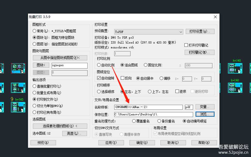251x157 pixels.
Task: Click the 浏览 button for save location
Action: click(205, 114)
